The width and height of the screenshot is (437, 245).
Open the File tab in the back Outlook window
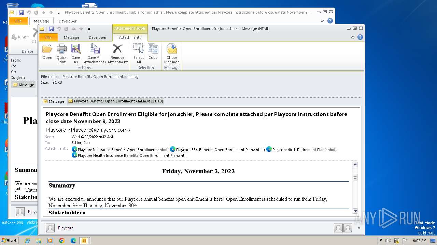coord(18,21)
